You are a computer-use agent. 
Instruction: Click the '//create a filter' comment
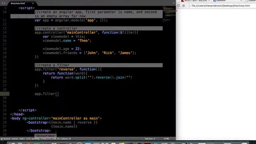tap(52, 65)
